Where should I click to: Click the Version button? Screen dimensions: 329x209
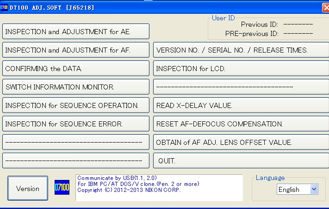click(x=28, y=188)
